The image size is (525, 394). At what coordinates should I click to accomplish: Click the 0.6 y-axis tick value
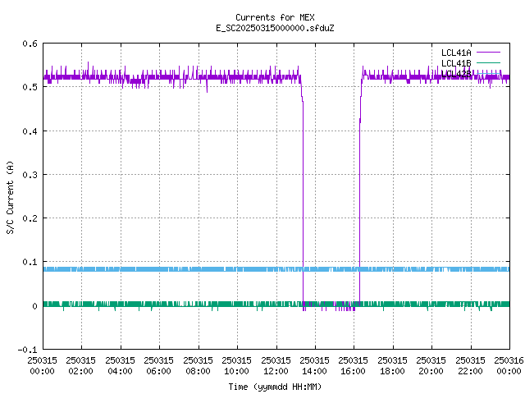(30, 44)
